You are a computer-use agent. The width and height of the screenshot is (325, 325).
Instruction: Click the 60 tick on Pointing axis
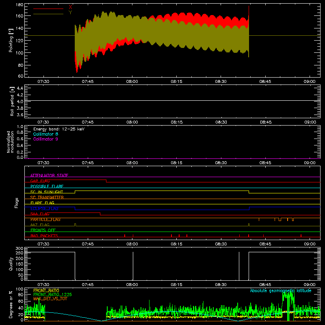21,76
